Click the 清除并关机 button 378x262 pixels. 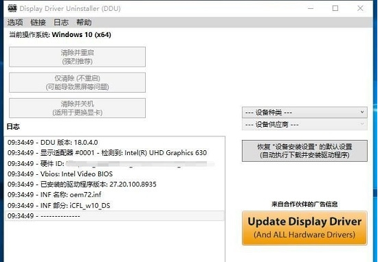(78, 108)
